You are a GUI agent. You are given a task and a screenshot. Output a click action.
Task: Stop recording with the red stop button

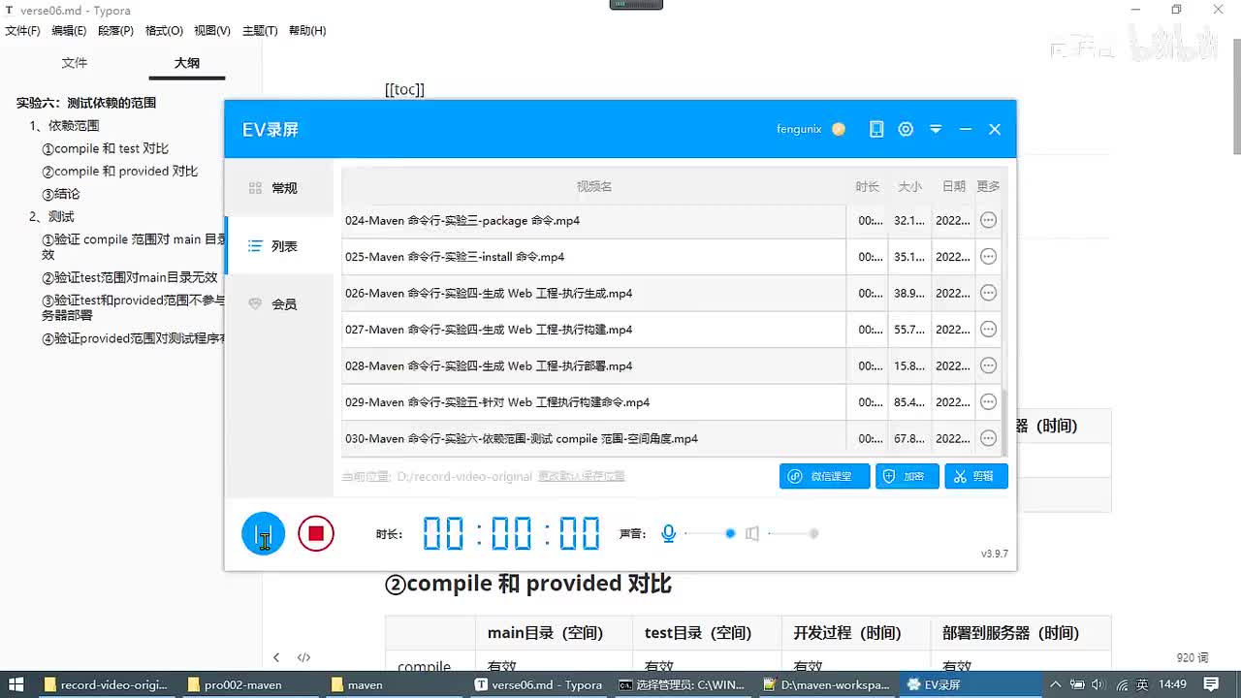[316, 533]
